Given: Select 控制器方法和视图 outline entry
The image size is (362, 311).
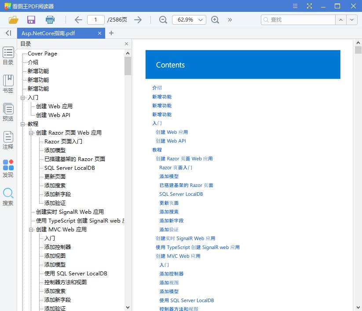Looking at the screenshot, I should pyautogui.click(x=66, y=282).
